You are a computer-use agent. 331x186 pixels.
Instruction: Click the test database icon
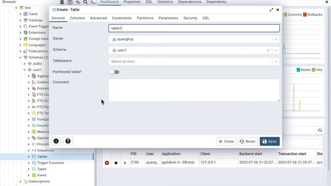coord(21,8)
